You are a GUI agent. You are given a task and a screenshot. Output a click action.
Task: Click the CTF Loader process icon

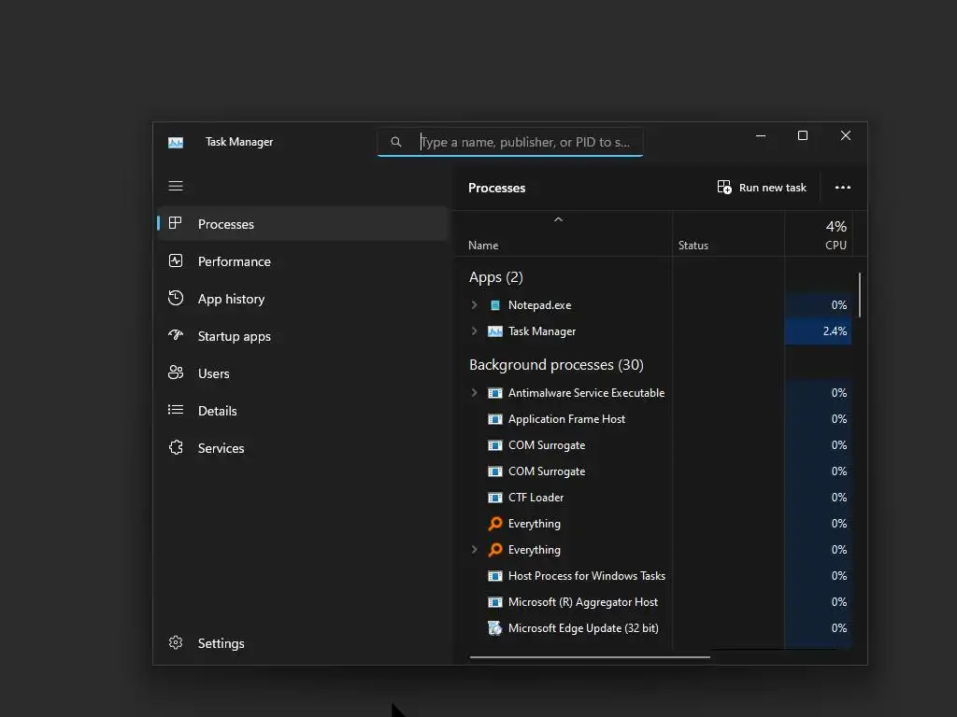click(x=495, y=498)
